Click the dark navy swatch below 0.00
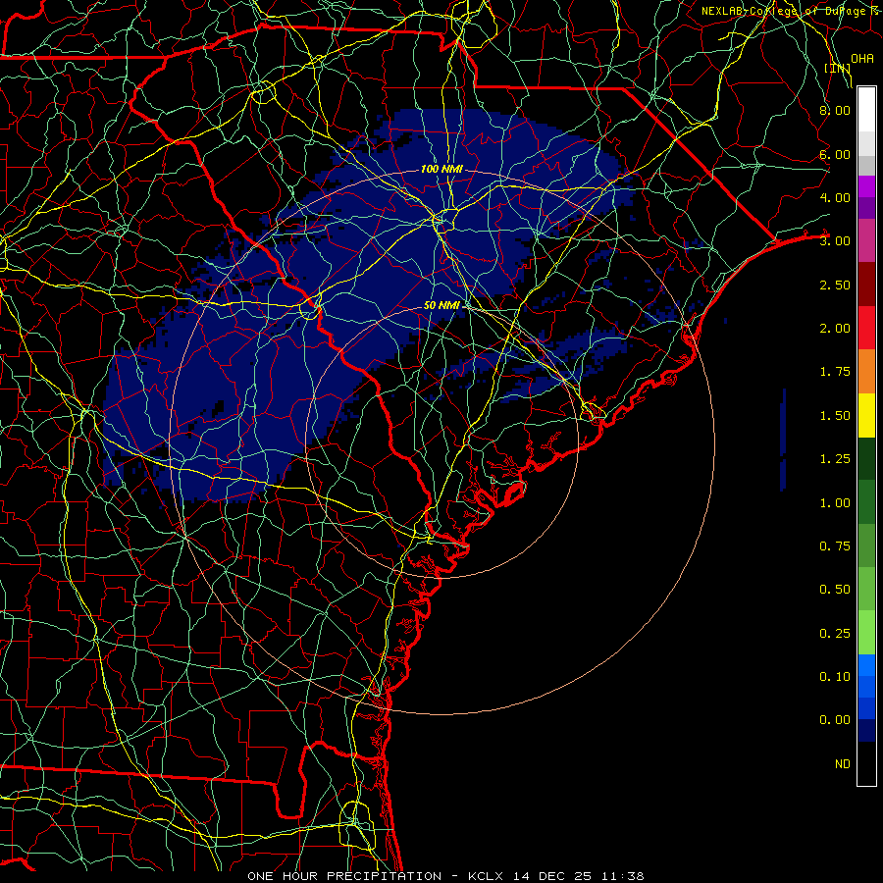This screenshot has height=883, width=883. pos(866,731)
